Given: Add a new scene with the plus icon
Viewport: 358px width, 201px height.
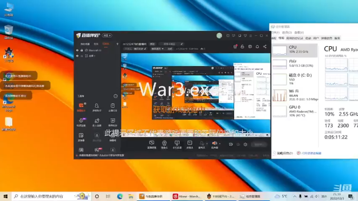Looking at the screenshot, I should 117,44.
